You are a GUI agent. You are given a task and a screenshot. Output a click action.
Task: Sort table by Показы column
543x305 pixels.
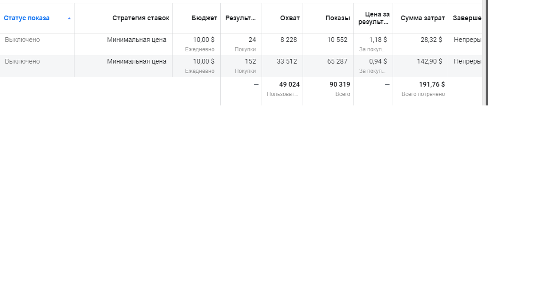(x=337, y=18)
